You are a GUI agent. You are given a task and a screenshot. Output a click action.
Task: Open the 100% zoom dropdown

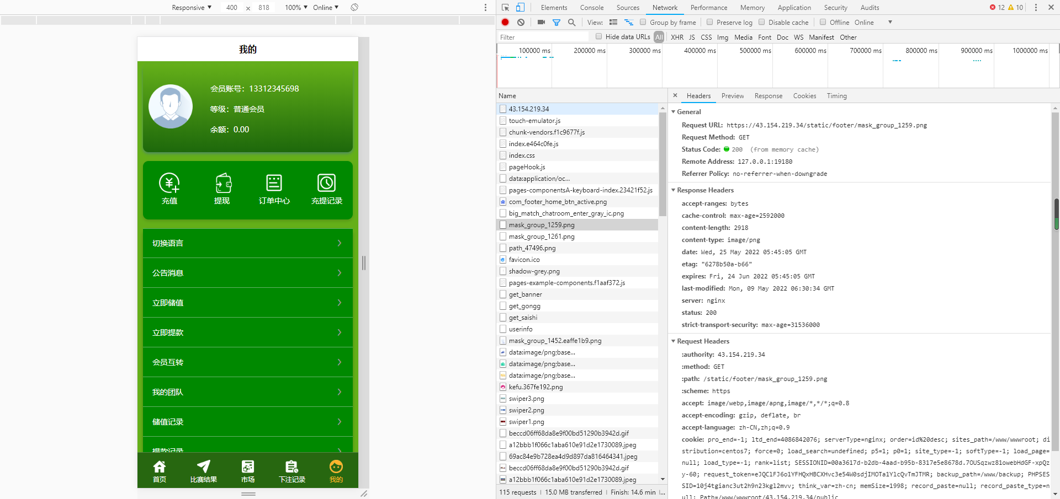point(296,7)
